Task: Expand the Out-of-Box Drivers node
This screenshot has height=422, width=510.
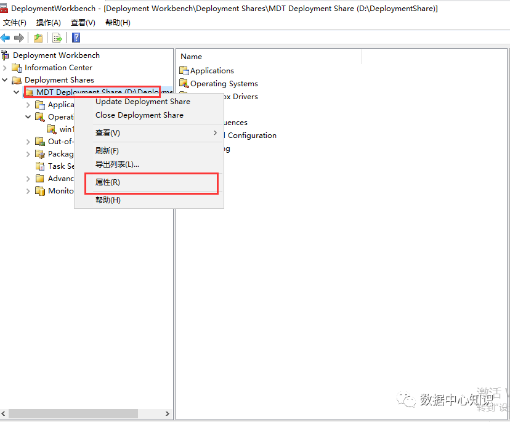Action: pos(28,142)
